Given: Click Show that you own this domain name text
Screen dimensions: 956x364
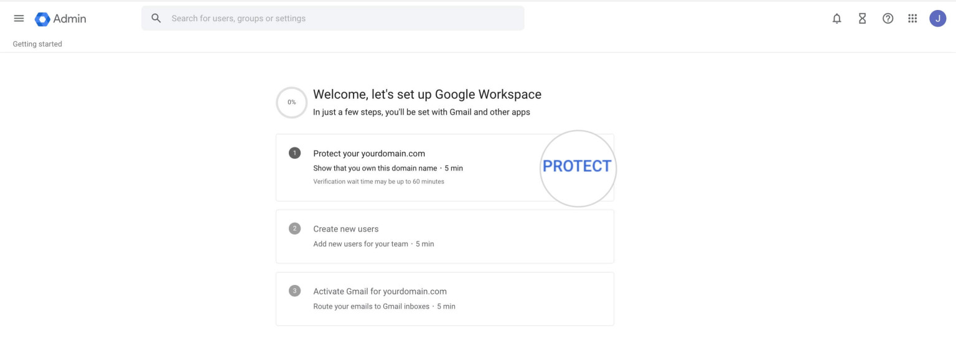Looking at the screenshot, I should click(375, 168).
